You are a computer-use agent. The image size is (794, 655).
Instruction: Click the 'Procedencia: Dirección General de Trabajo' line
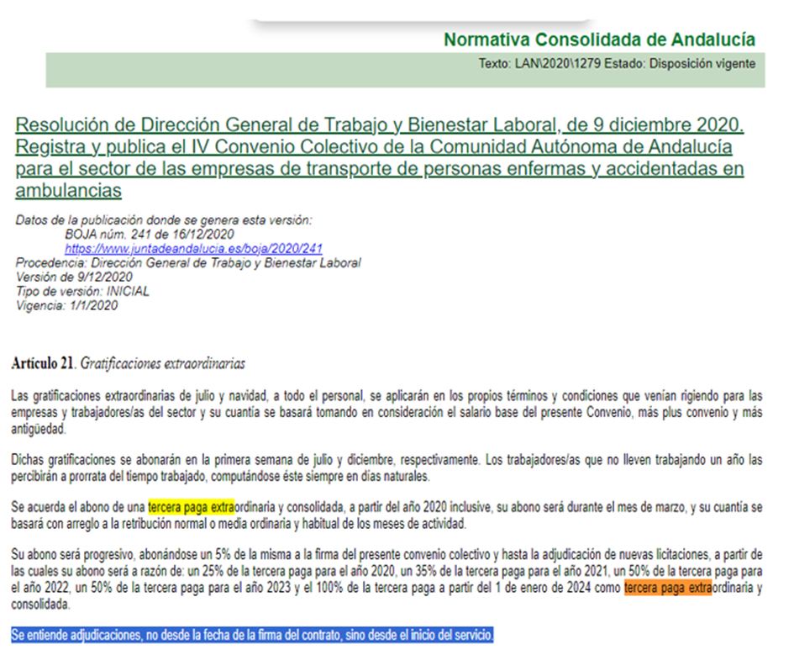coord(188,263)
